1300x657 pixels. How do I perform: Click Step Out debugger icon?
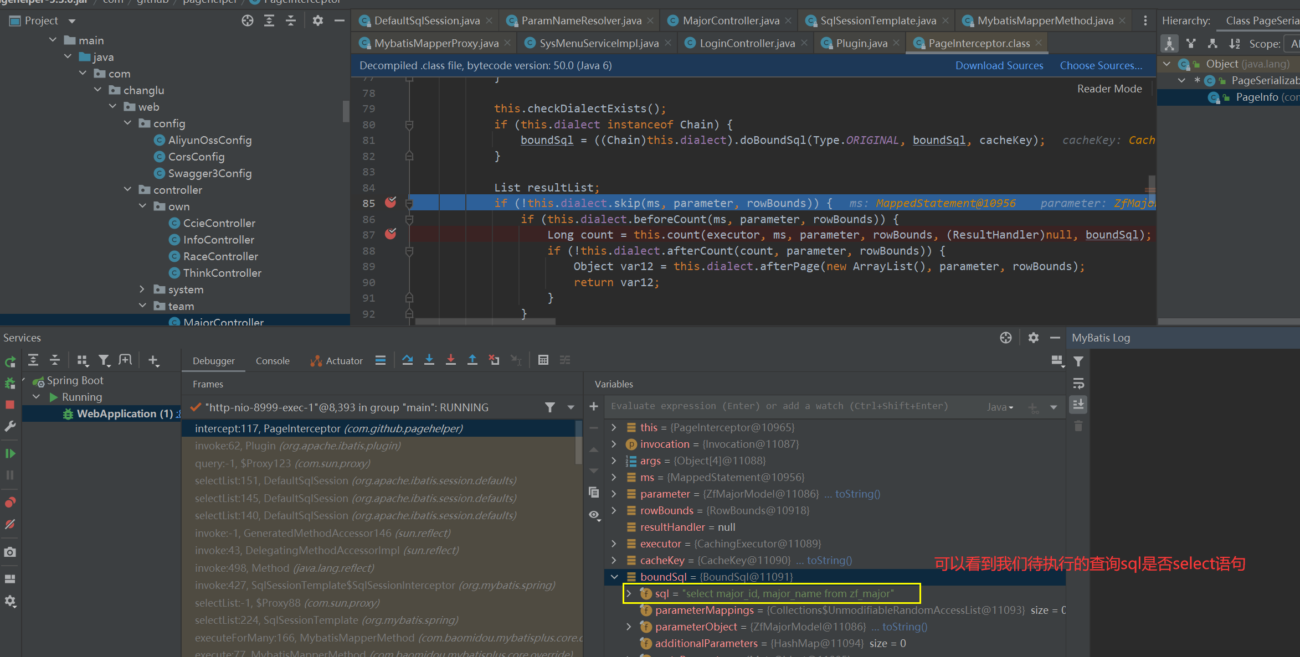click(x=472, y=360)
